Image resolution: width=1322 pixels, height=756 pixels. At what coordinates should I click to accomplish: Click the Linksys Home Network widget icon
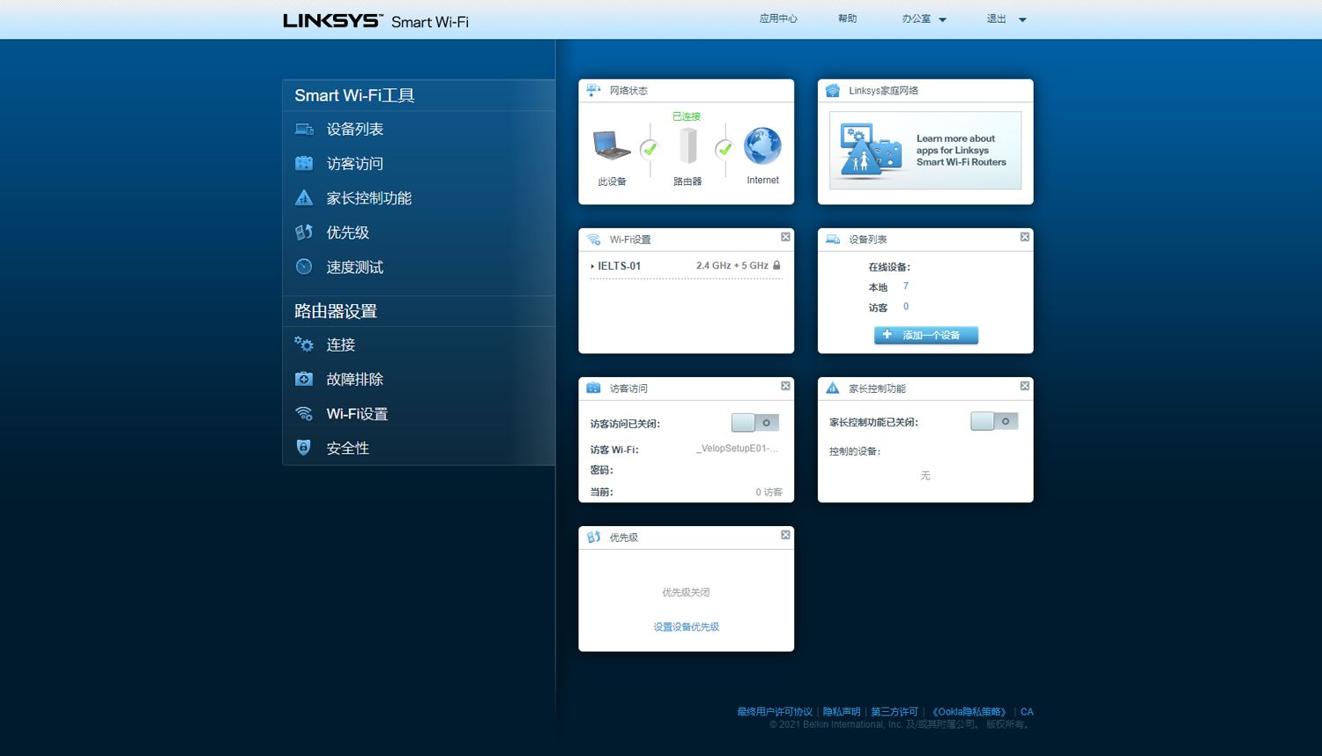[833, 91]
